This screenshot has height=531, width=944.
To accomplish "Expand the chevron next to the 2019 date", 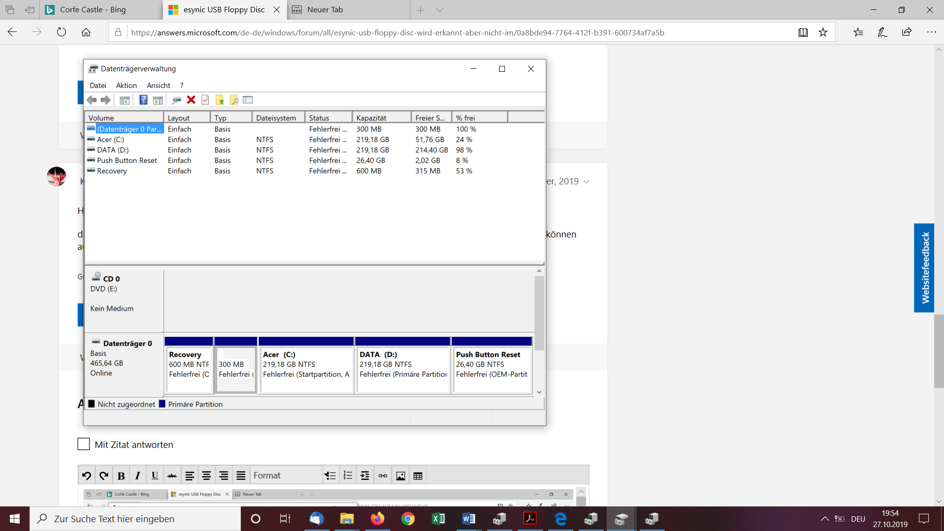I will tap(587, 182).
